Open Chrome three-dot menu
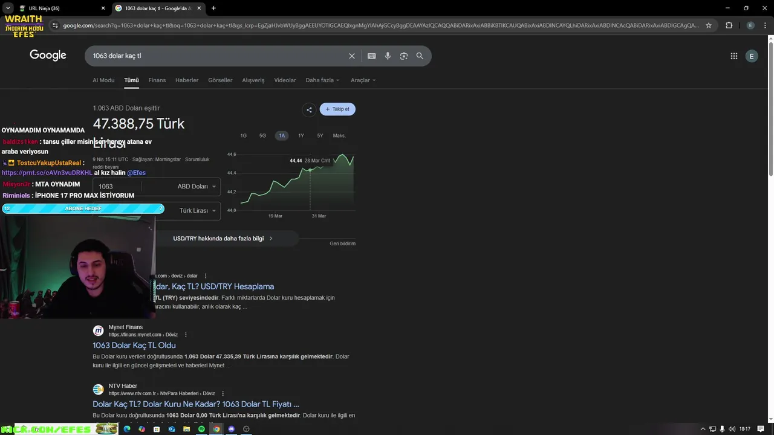Image resolution: width=774 pixels, height=435 pixels. pos(765,25)
